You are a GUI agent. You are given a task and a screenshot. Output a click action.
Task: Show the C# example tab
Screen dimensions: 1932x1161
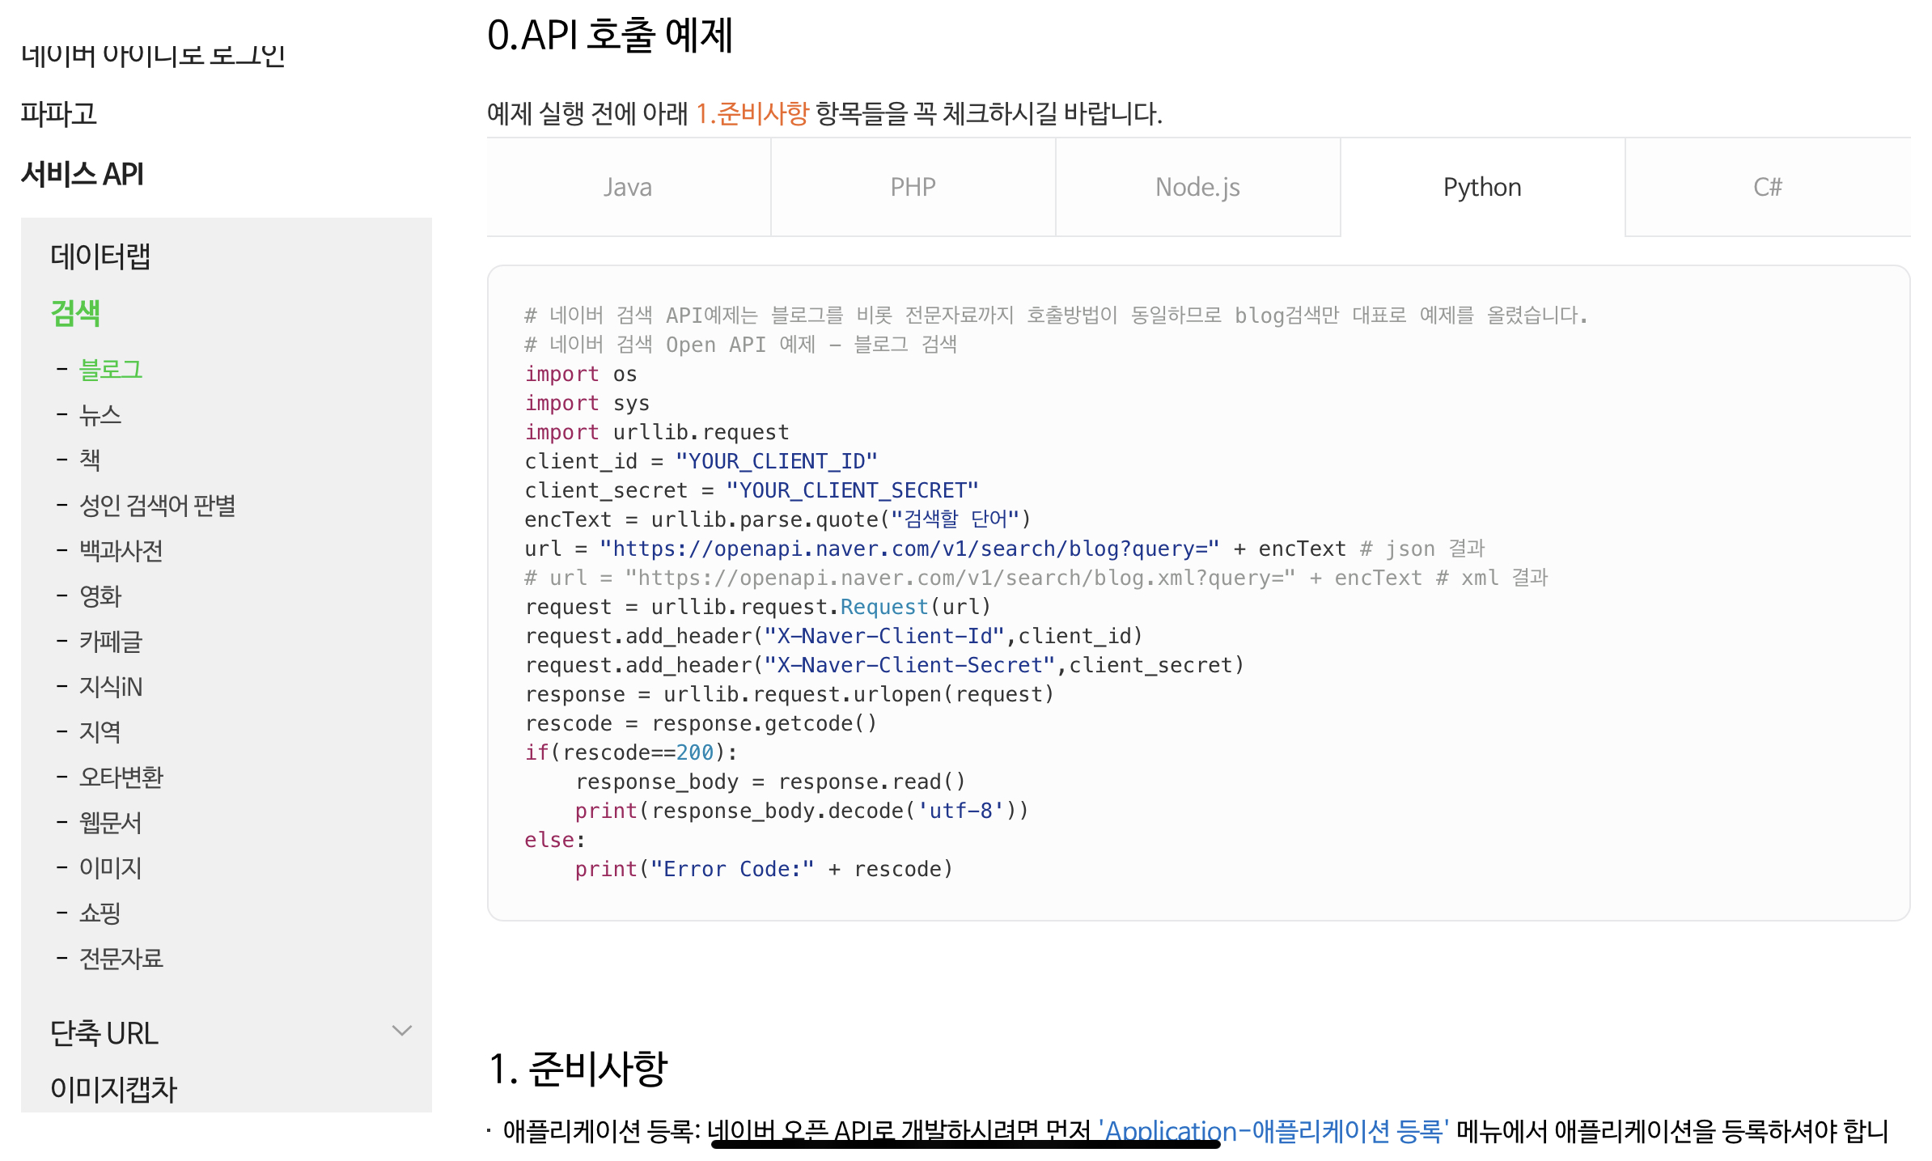coord(1767,187)
